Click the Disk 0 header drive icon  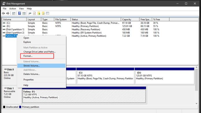tap(5, 69)
